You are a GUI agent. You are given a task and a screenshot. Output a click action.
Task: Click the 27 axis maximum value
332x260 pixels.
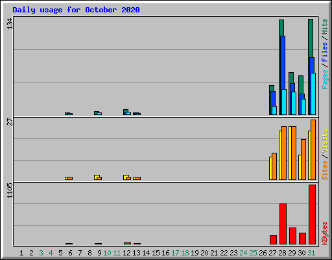[x=10, y=122]
